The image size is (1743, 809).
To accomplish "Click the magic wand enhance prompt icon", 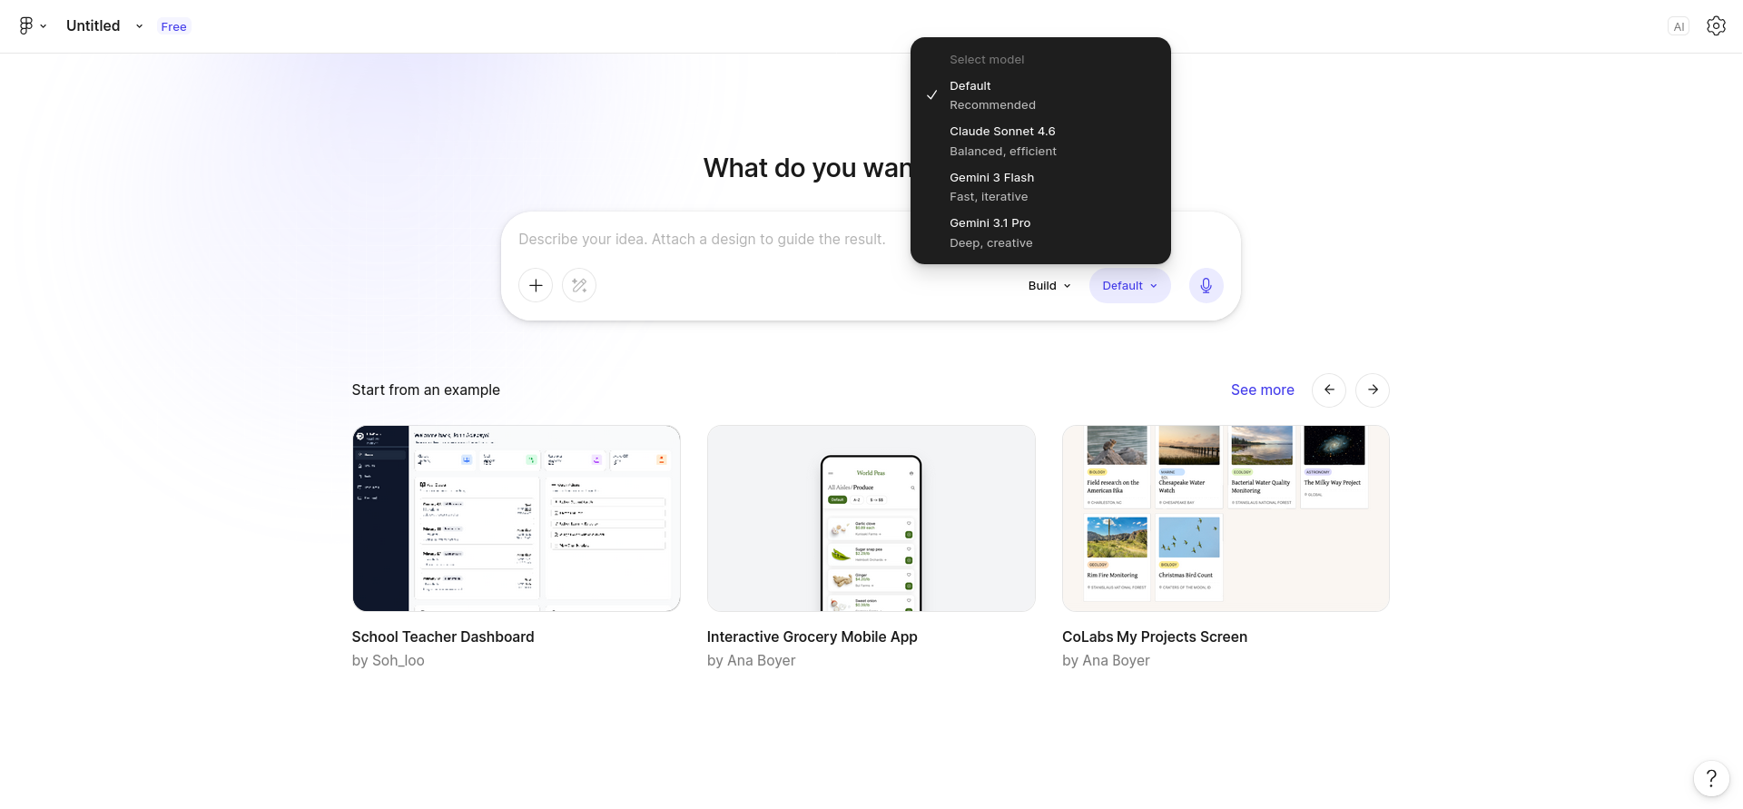I will click(579, 285).
